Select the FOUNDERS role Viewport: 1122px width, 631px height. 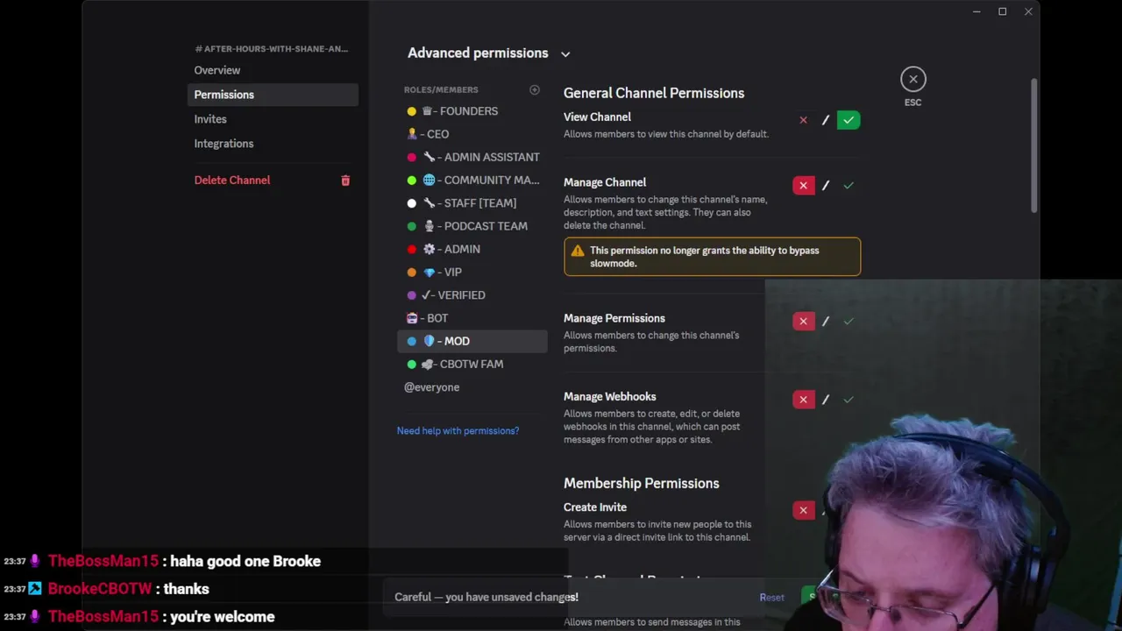(472, 111)
